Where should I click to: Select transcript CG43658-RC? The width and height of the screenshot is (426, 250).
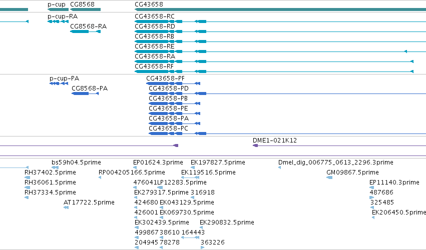[x=155, y=16]
